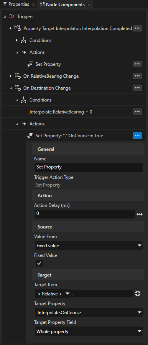This screenshot has width=148, height=345.
Task: Click the arrows icon beside Action Delay
Action: click(x=140, y=214)
